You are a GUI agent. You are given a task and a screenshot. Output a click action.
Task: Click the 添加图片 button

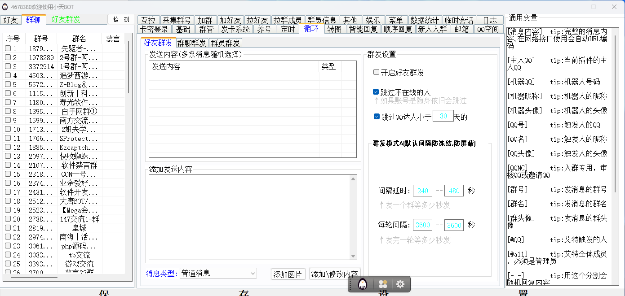pos(288,274)
